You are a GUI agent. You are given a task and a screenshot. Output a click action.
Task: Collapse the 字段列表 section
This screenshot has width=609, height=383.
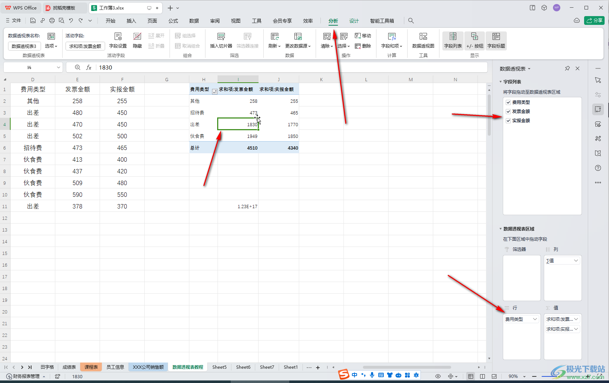[x=501, y=82]
